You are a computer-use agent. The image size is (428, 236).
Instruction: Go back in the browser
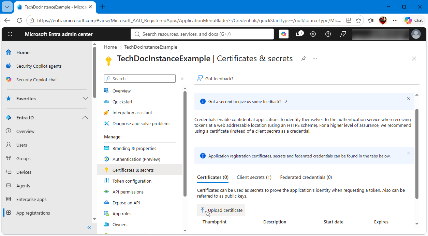[x=7, y=20]
